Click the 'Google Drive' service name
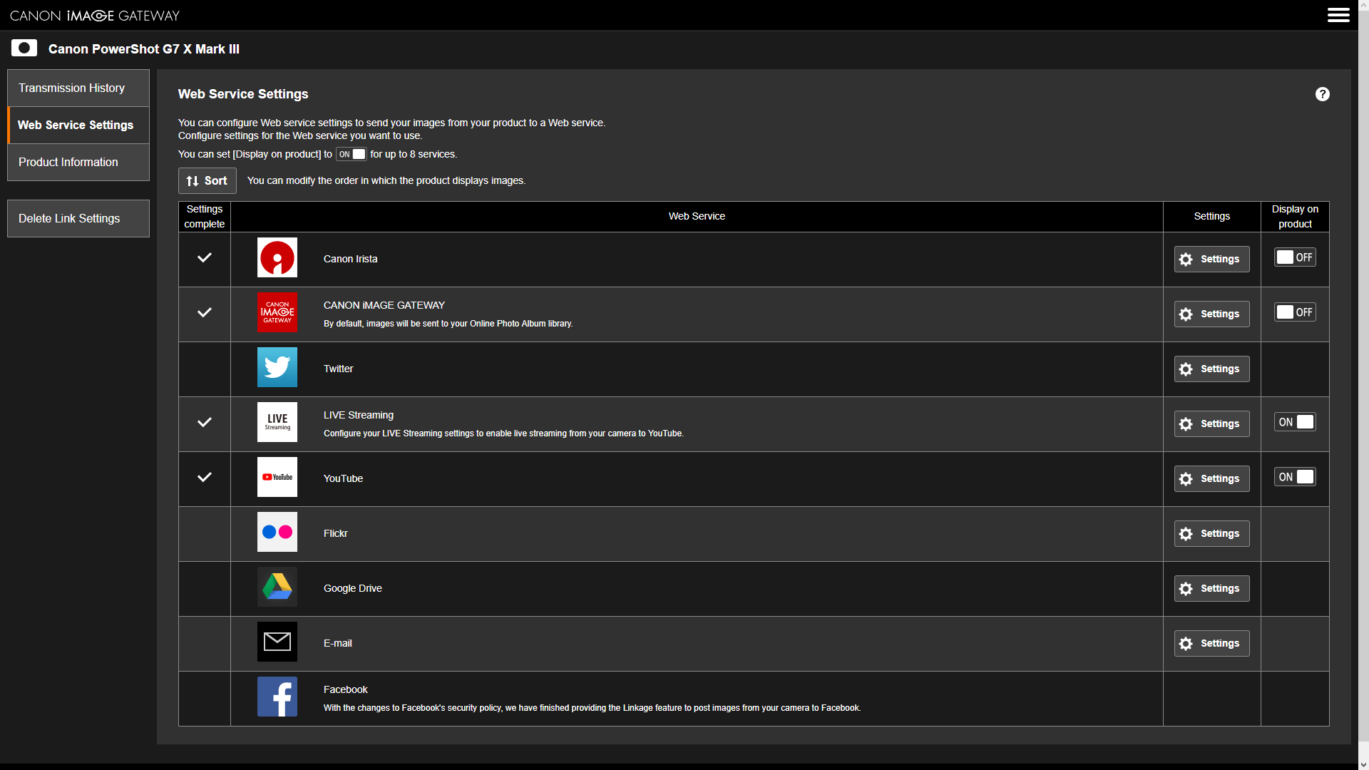 click(353, 588)
